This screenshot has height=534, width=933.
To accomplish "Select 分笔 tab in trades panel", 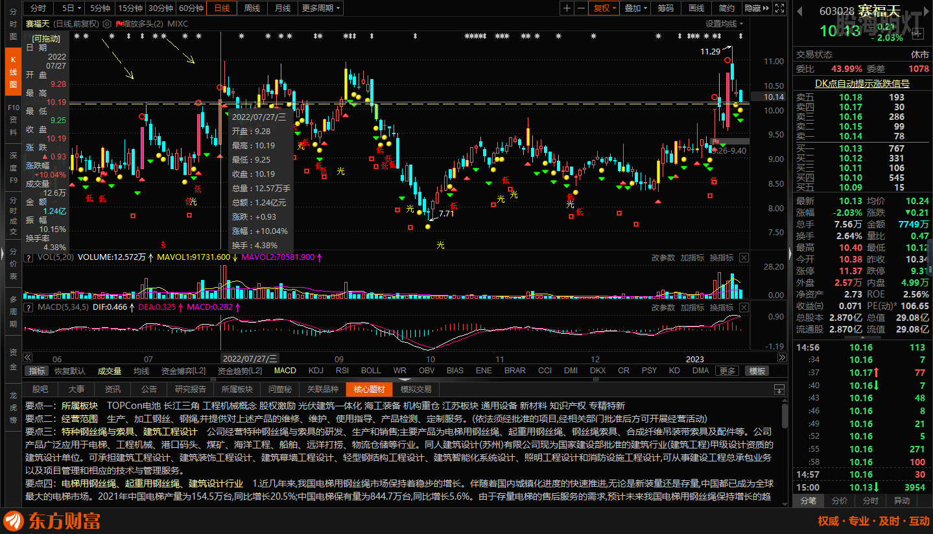I will click(x=808, y=500).
